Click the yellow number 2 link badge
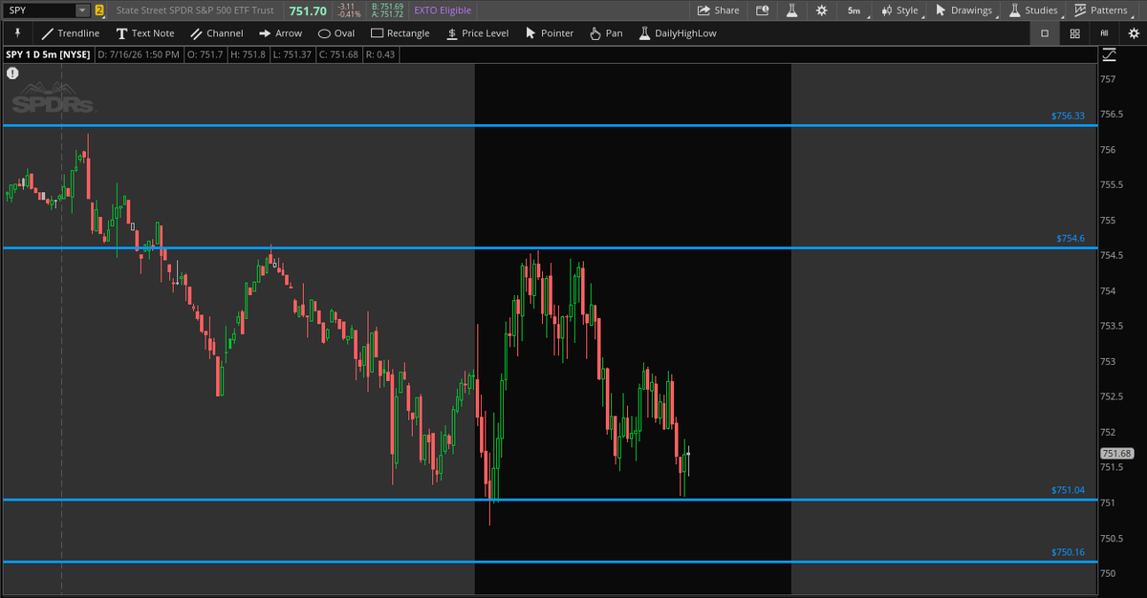 click(99, 11)
